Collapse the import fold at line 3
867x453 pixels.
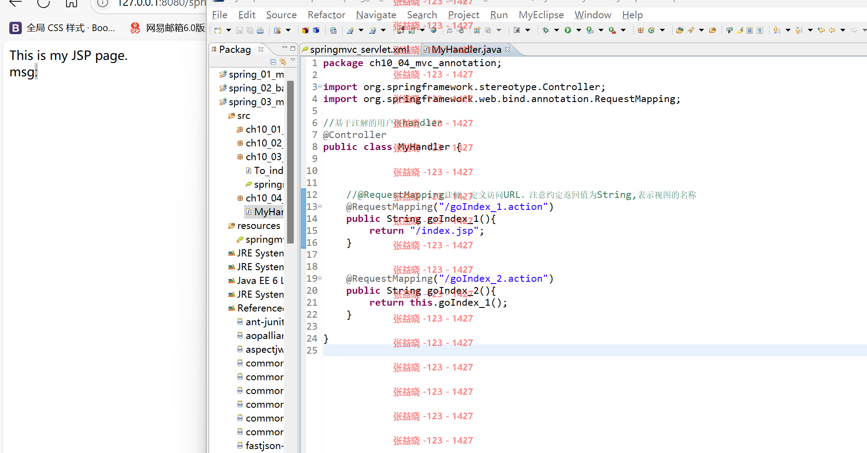point(320,87)
